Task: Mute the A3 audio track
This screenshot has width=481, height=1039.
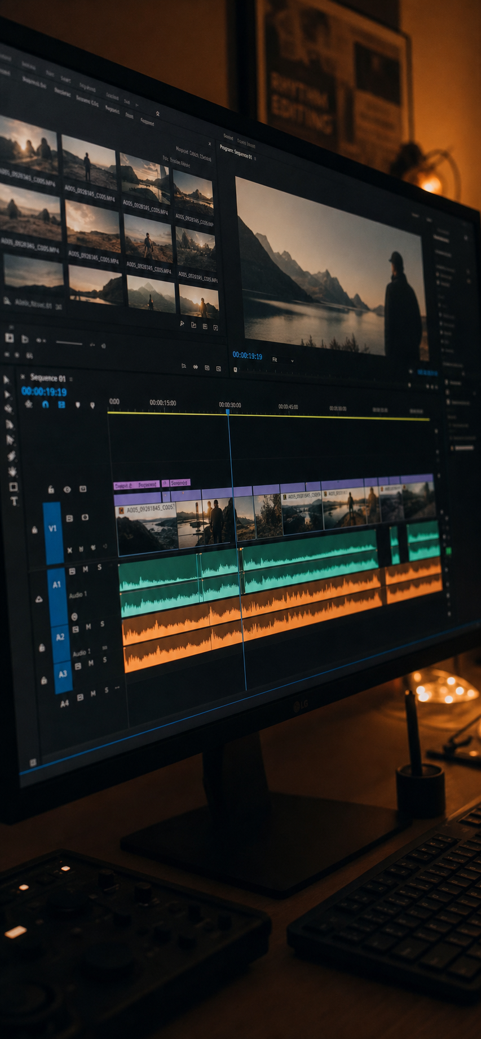Action: [91, 663]
